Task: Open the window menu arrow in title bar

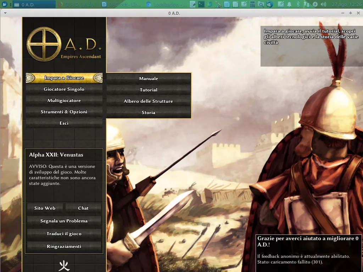Action: click(5, 13)
